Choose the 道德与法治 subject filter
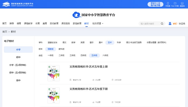Viewport: 188px width, 107px height. pos(52,42)
